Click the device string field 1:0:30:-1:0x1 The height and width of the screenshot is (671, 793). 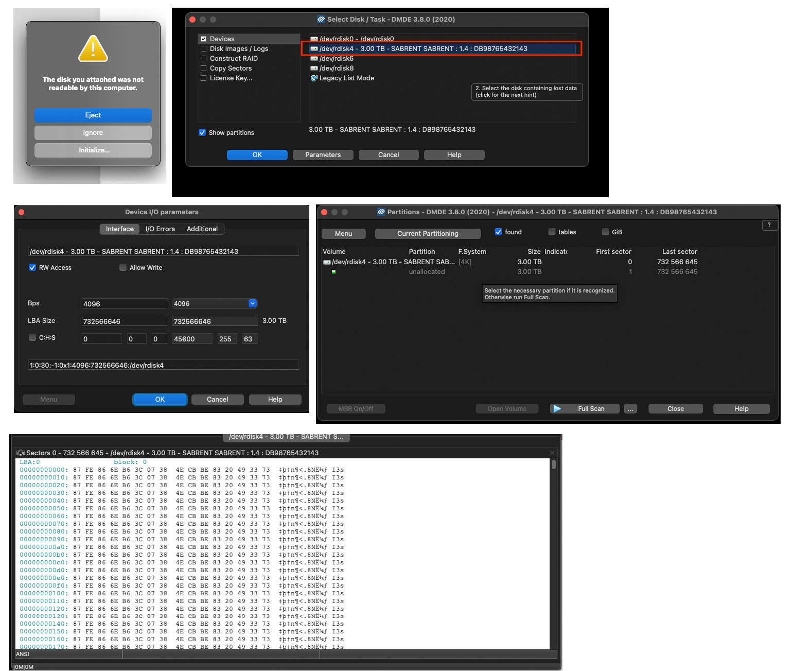164,365
